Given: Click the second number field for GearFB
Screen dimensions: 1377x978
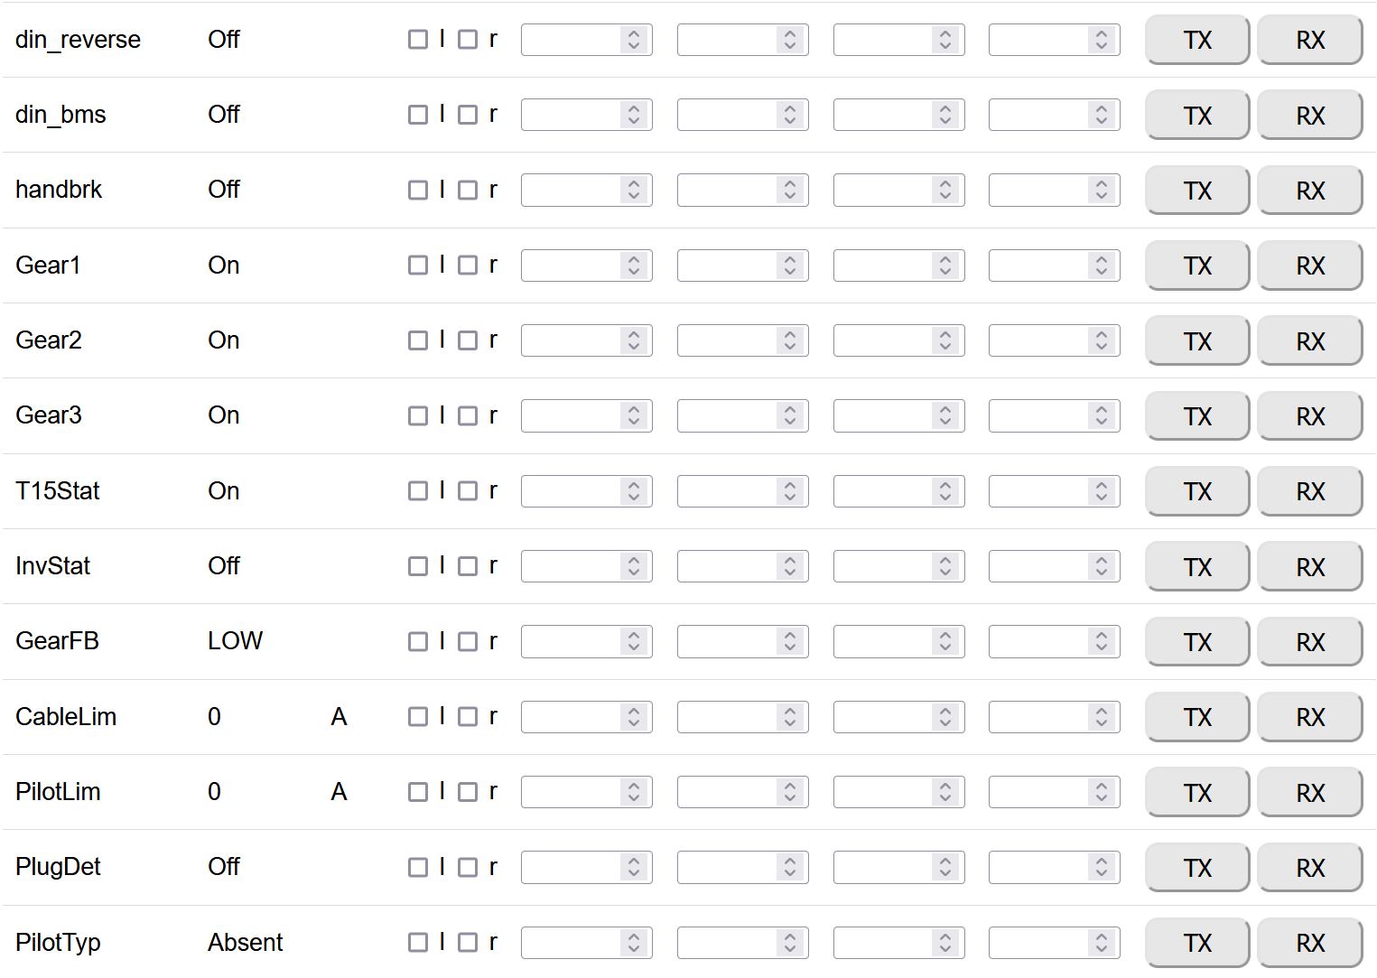Looking at the screenshot, I should pos(727,642).
